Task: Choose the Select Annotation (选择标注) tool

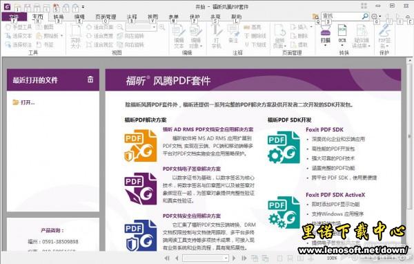Action: (x=19, y=45)
